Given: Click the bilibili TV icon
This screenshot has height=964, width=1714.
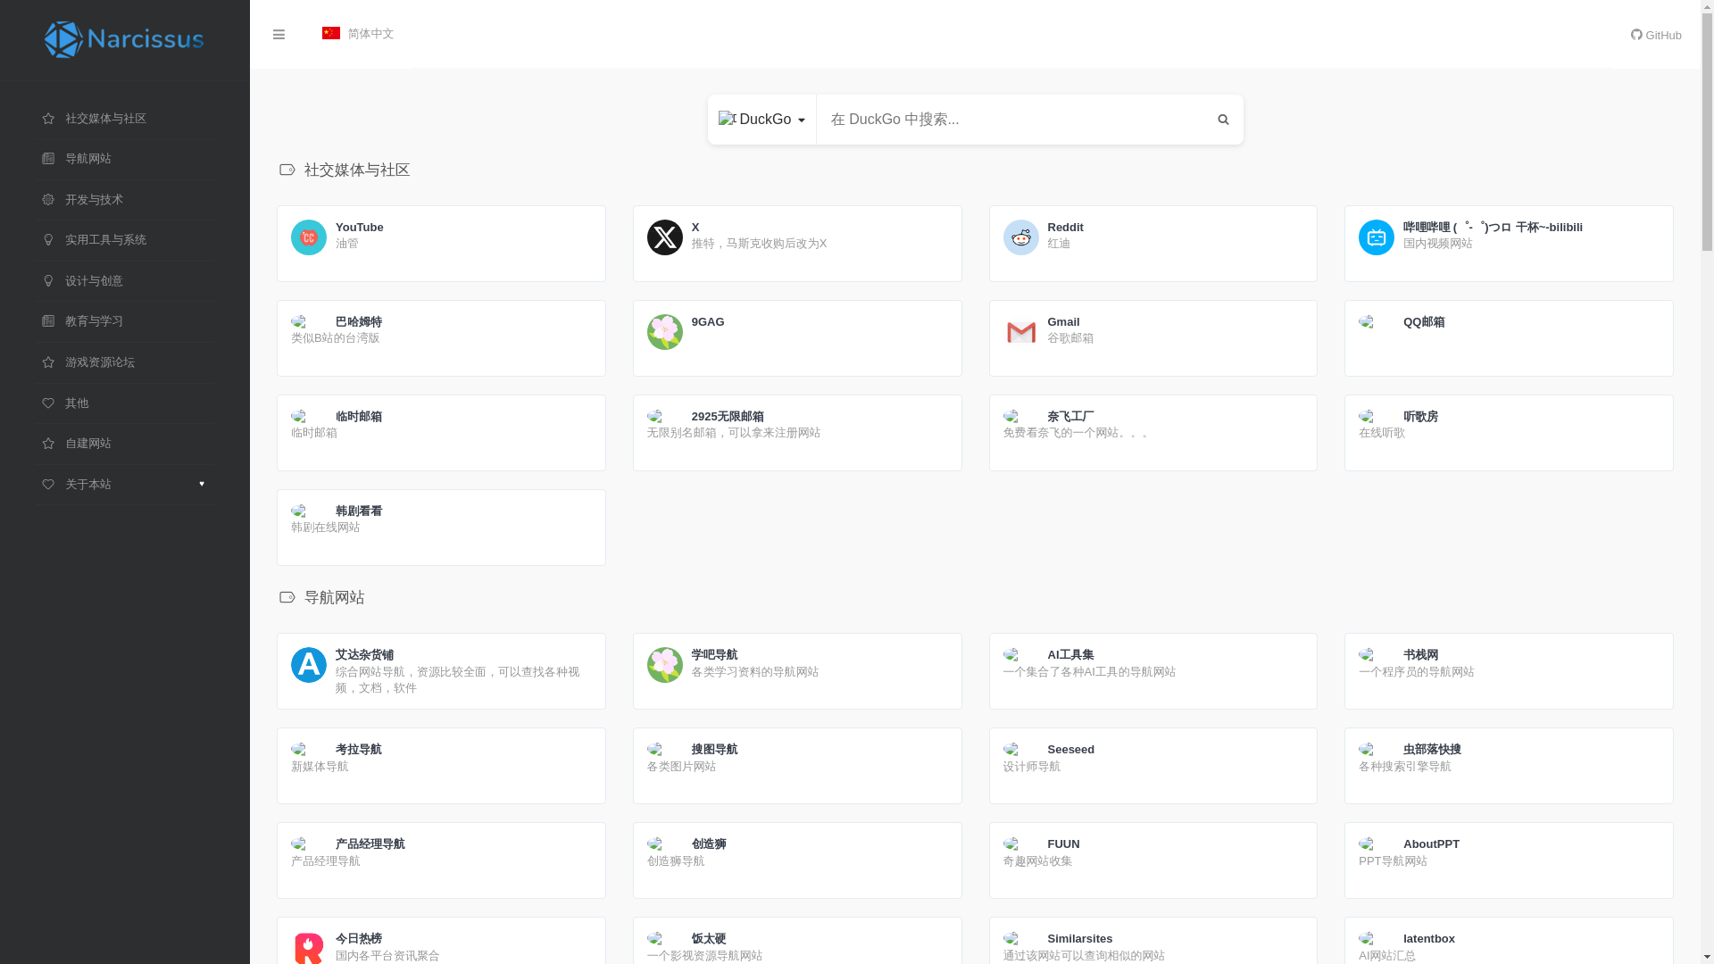Looking at the screenshot, I should (x=1377, y=237).
